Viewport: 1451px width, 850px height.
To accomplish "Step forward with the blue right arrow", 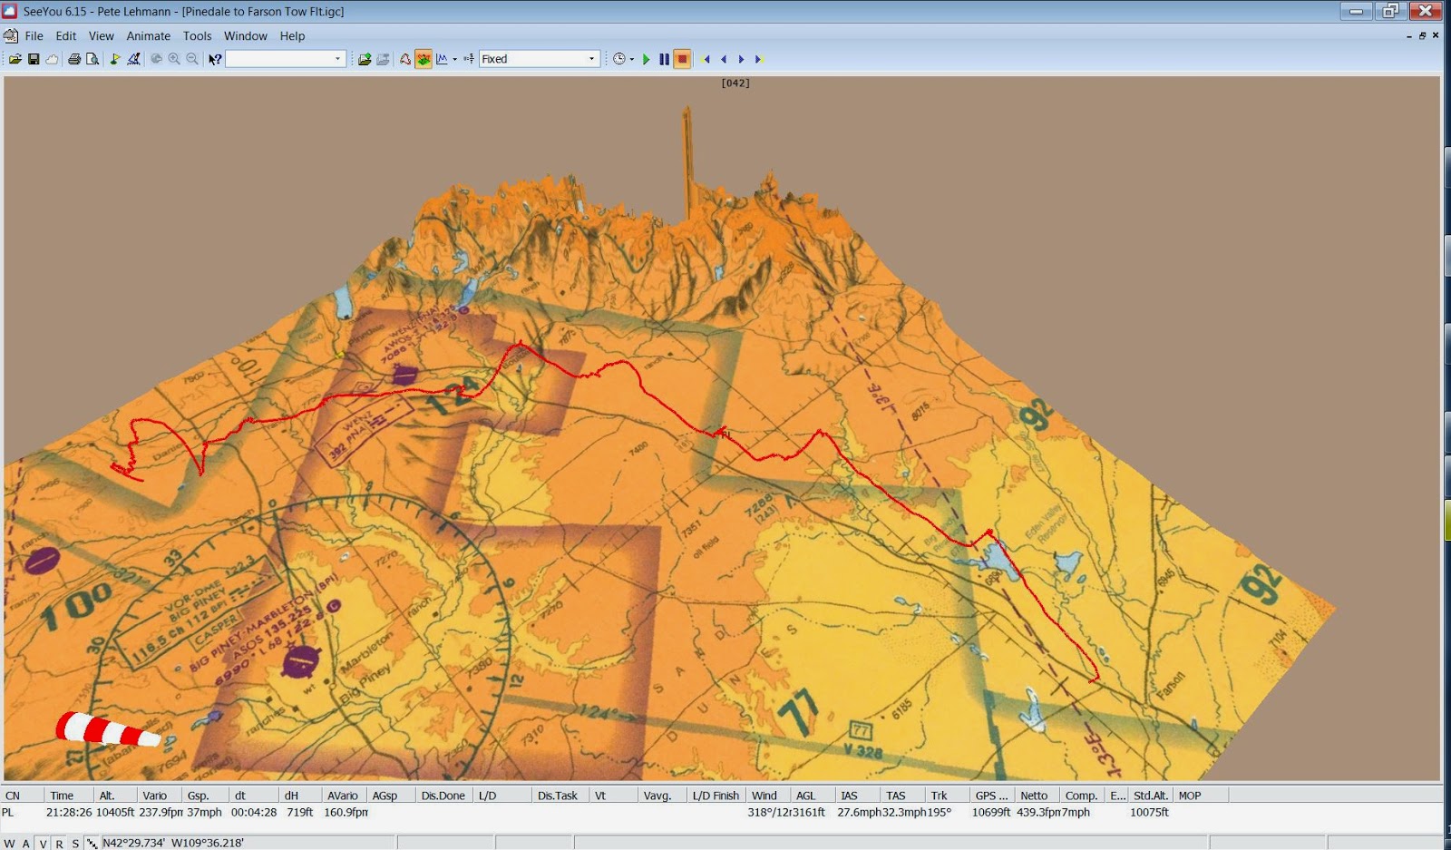I will [741, 59].
